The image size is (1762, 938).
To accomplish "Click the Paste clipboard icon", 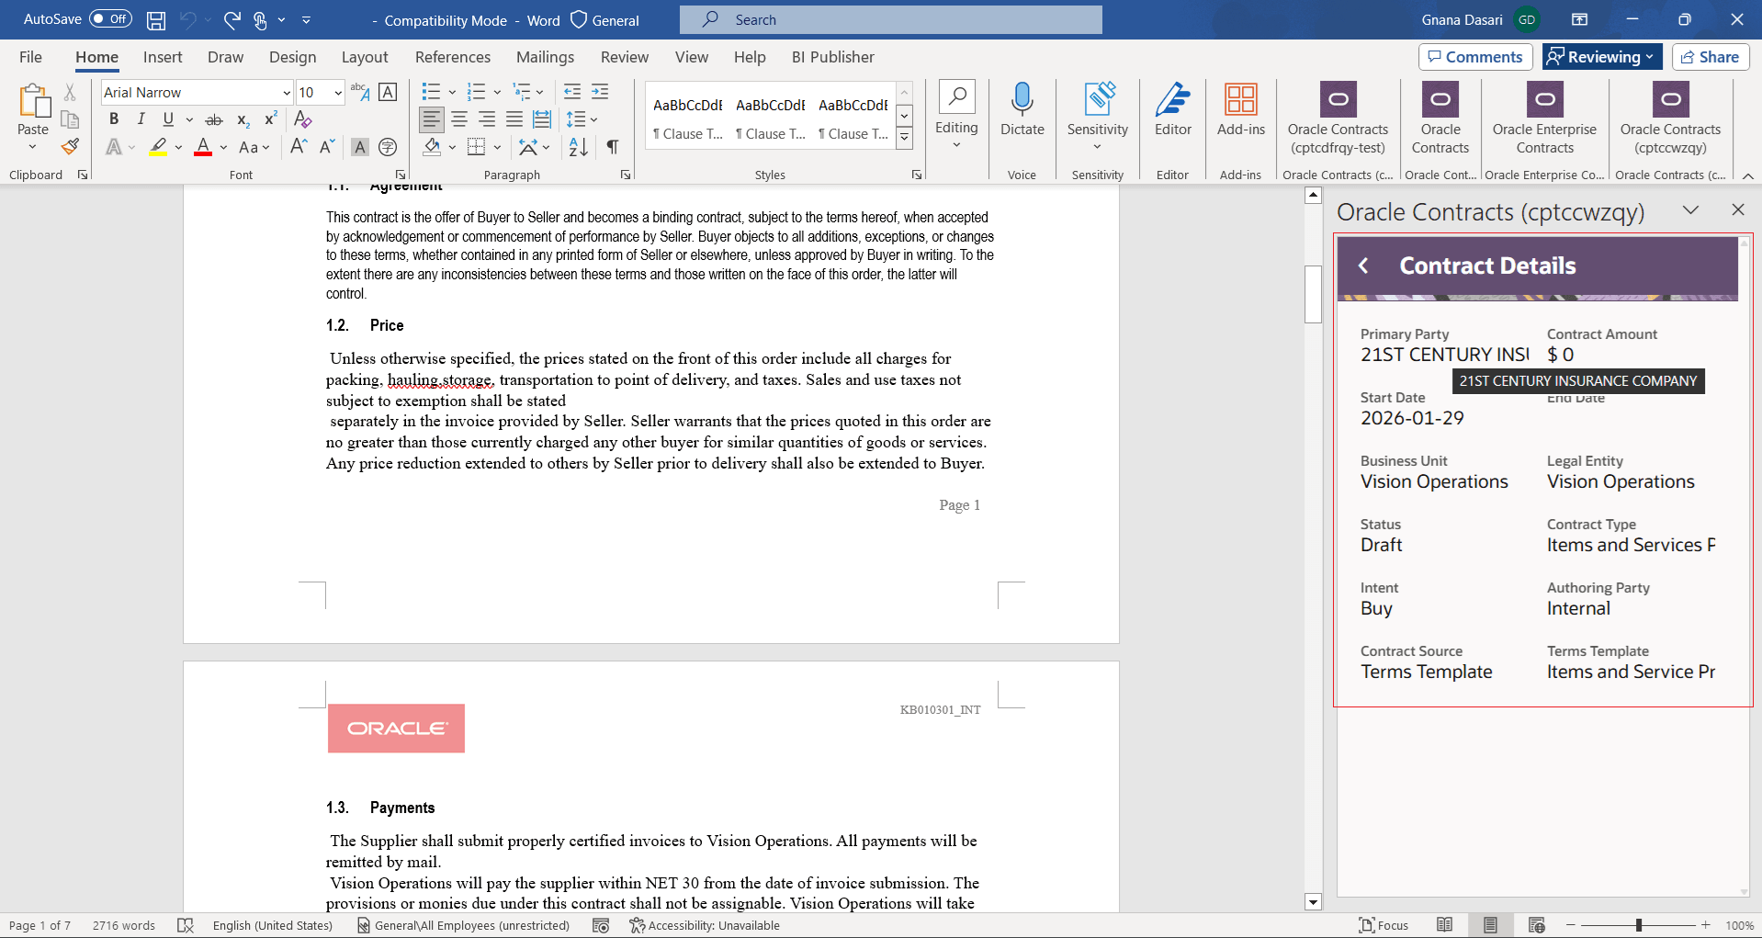I will tap(33, 101).
